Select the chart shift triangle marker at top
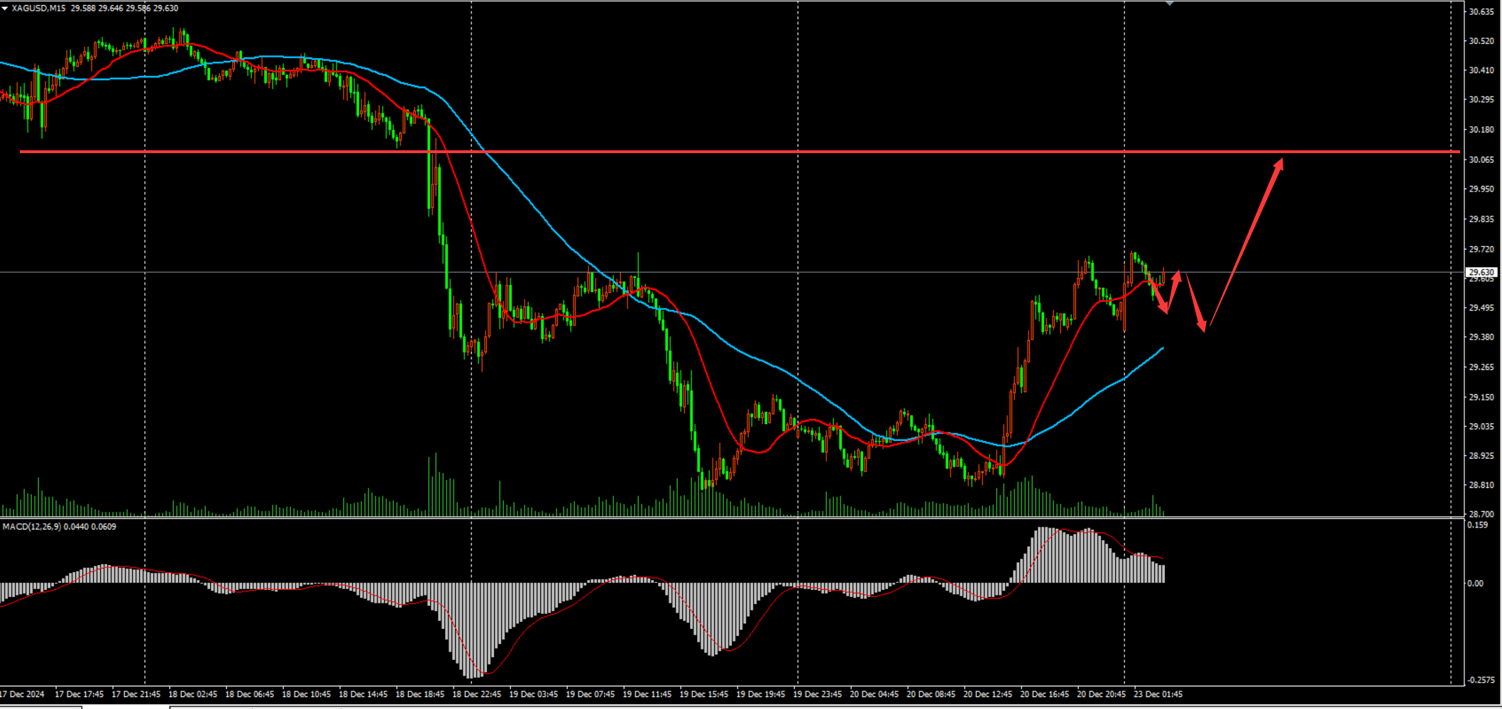The width and height of the screenshot is (1502, 709). (1170, 4)
